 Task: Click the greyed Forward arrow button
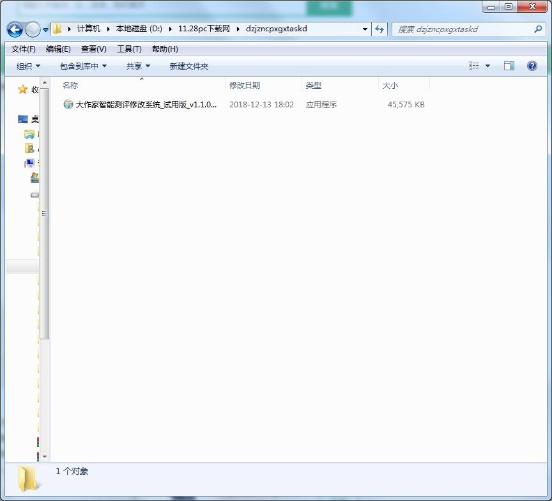click(33, 29)
